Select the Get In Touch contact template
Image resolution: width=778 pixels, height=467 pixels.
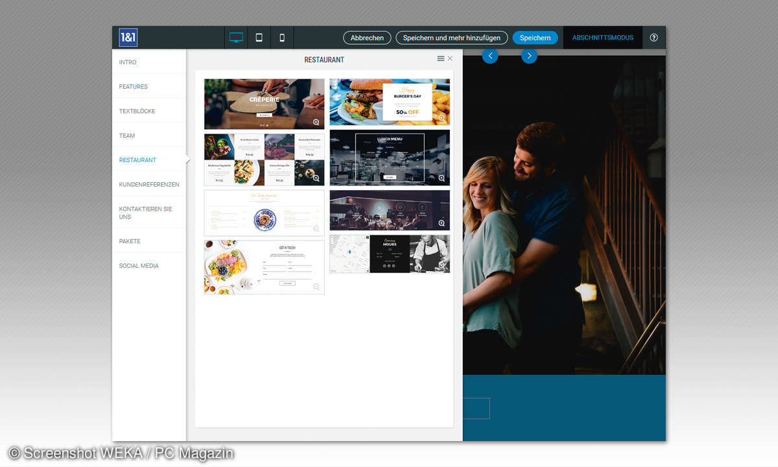click(x=264, y=267)
